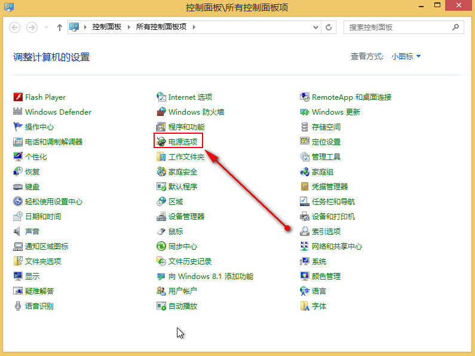
Task: Expand the address bar history dropdown
Action: click(x=315, y=27)
